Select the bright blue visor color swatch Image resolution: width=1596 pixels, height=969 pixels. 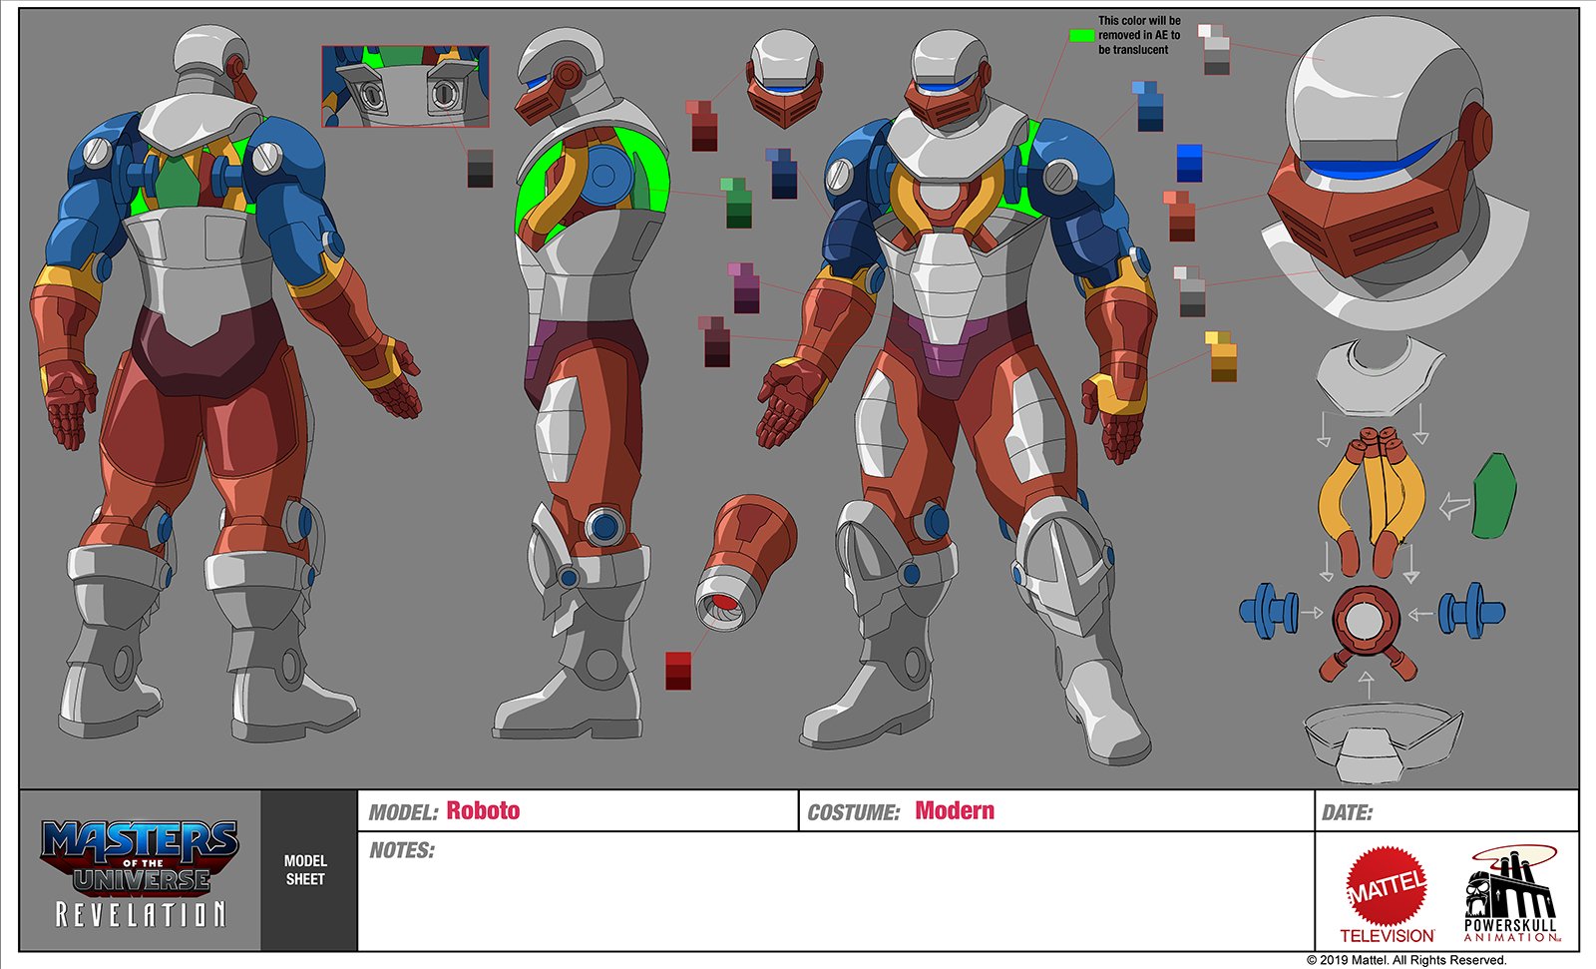[x=1189, y=163]
